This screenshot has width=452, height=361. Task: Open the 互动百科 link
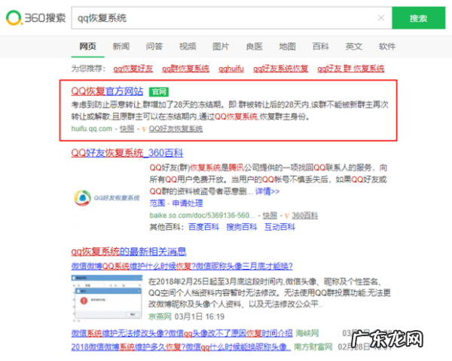[x=279, y=227]
